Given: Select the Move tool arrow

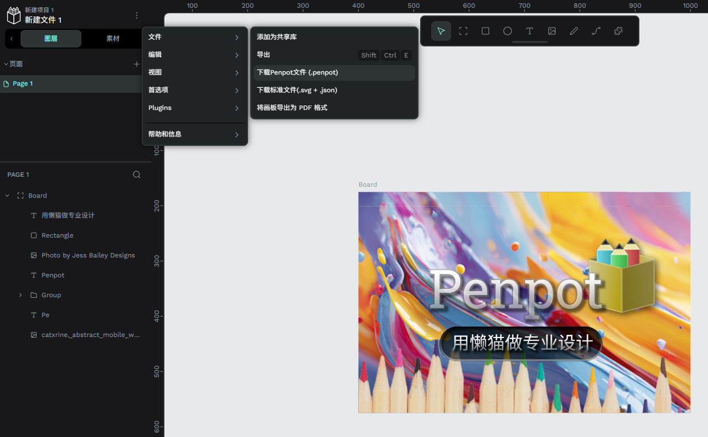Looking at the screenshot, I should click(441, 31).
